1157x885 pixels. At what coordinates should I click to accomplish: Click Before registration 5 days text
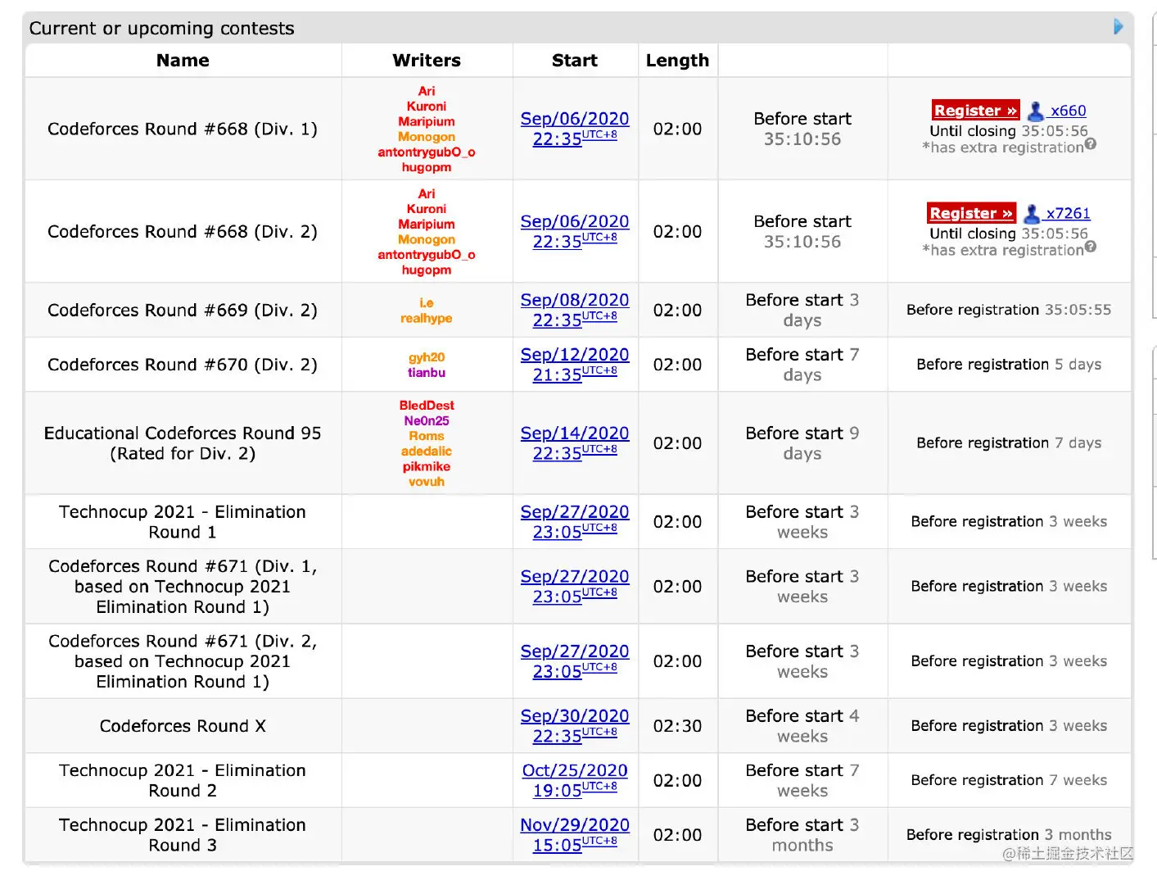point(1009,365)
